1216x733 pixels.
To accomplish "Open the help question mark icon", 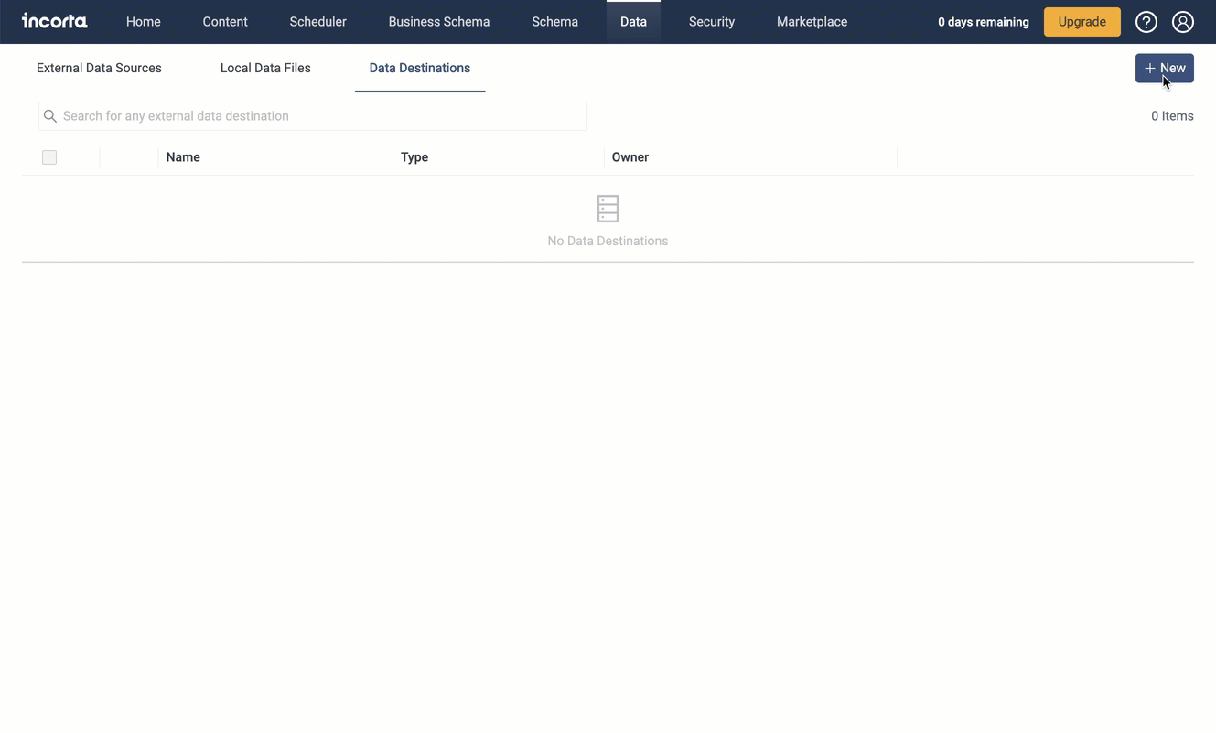I will [1146, 22].
